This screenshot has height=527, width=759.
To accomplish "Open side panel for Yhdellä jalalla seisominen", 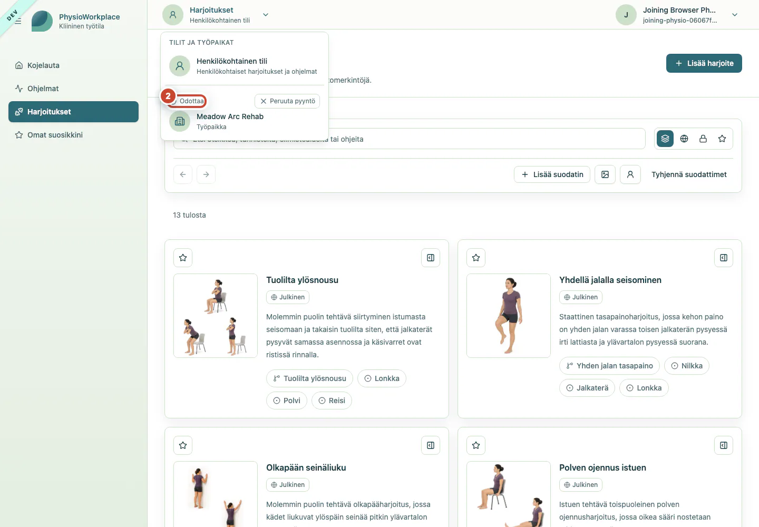I will [724, 258].
